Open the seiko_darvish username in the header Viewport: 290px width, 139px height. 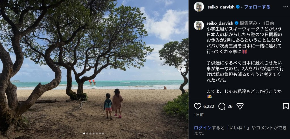(x=221, y=7)
